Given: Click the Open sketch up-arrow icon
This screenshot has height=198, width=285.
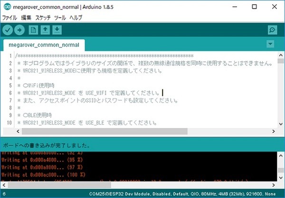Looking at the screenshot, I should [45, 30].
